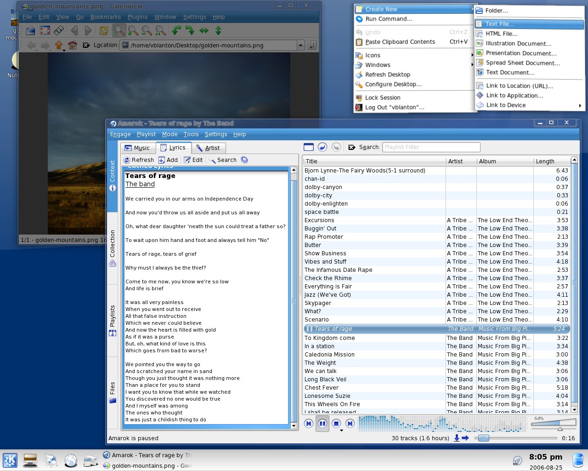Image resolution: width=588 pixels, height=471 pixels.
Task: Click the Gwenview reload icon
Action: [104, 31]
